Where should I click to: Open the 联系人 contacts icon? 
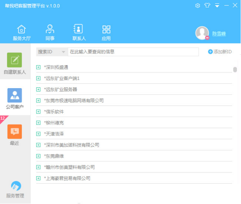point(79,29)
